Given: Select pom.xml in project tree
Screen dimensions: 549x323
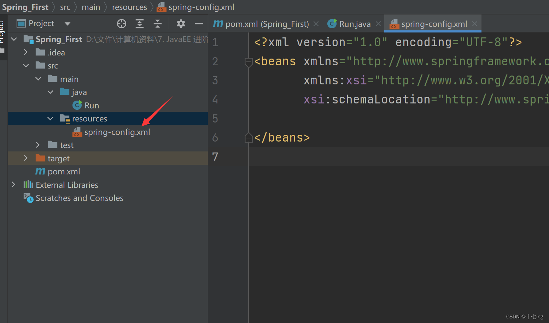Looking at the screenshot, I should (x=64, y=172).
